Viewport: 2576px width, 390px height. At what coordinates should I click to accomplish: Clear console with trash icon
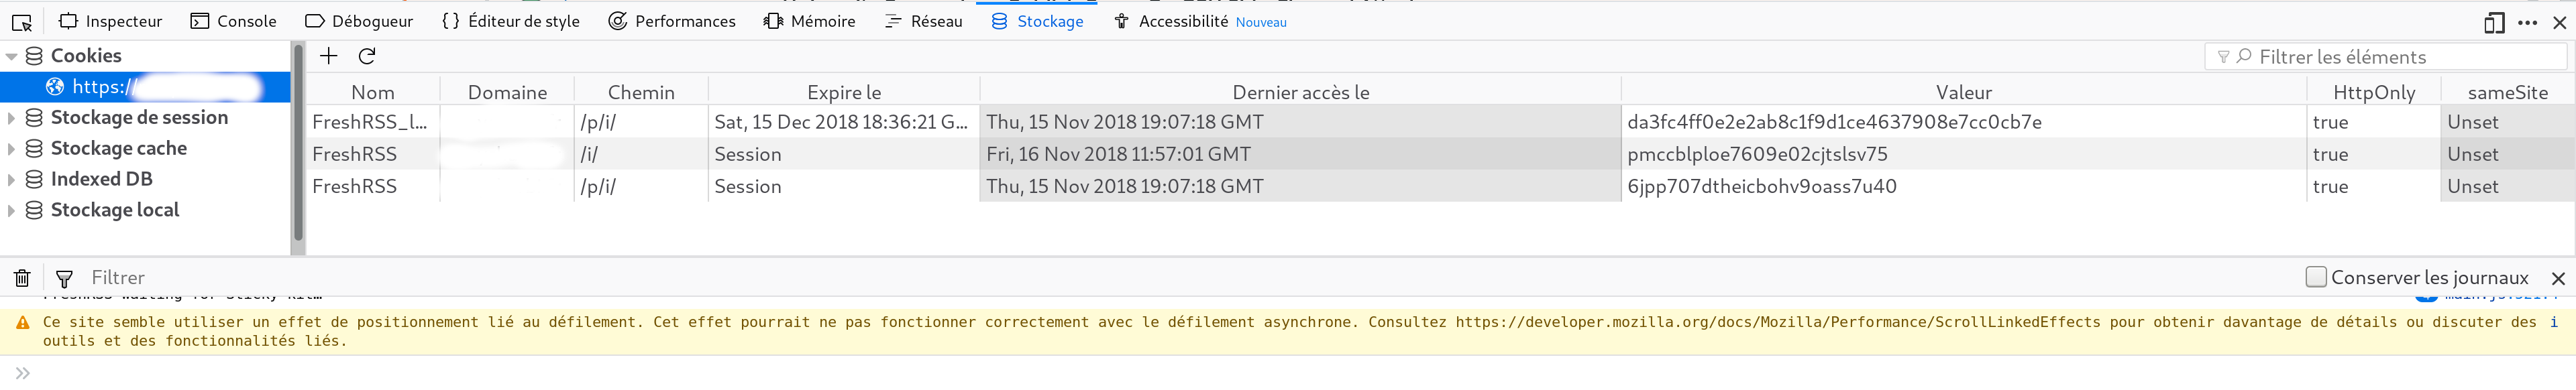pyautogui.click(x=22, y=278)
